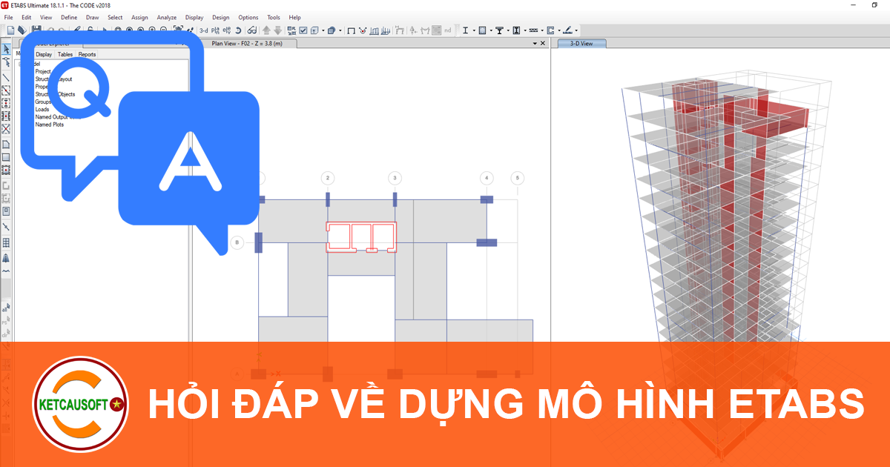Click grid bubble 2 in plan view
This screenshot has width=890, height=467.
(x=328, y=178)
